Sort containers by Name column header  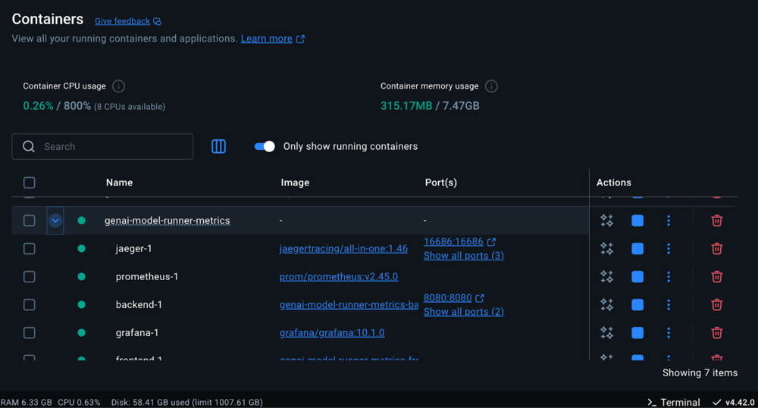click(x=119, y=182)
